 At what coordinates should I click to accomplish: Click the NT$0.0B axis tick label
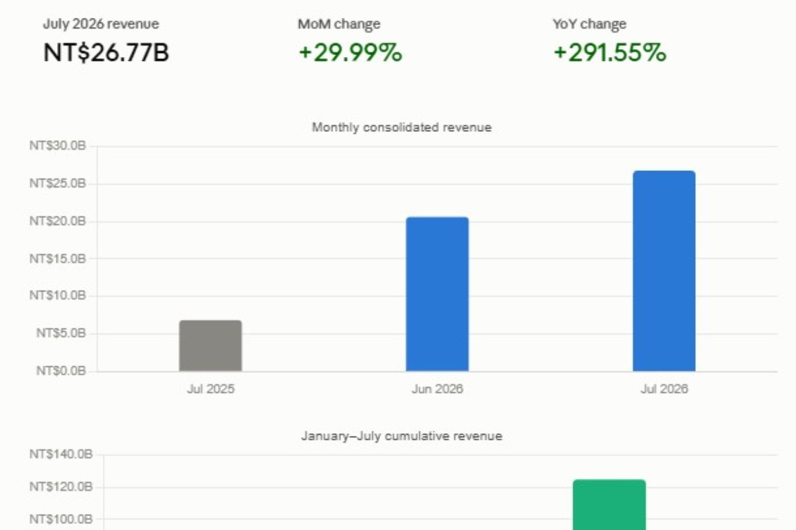coord(61,371)
